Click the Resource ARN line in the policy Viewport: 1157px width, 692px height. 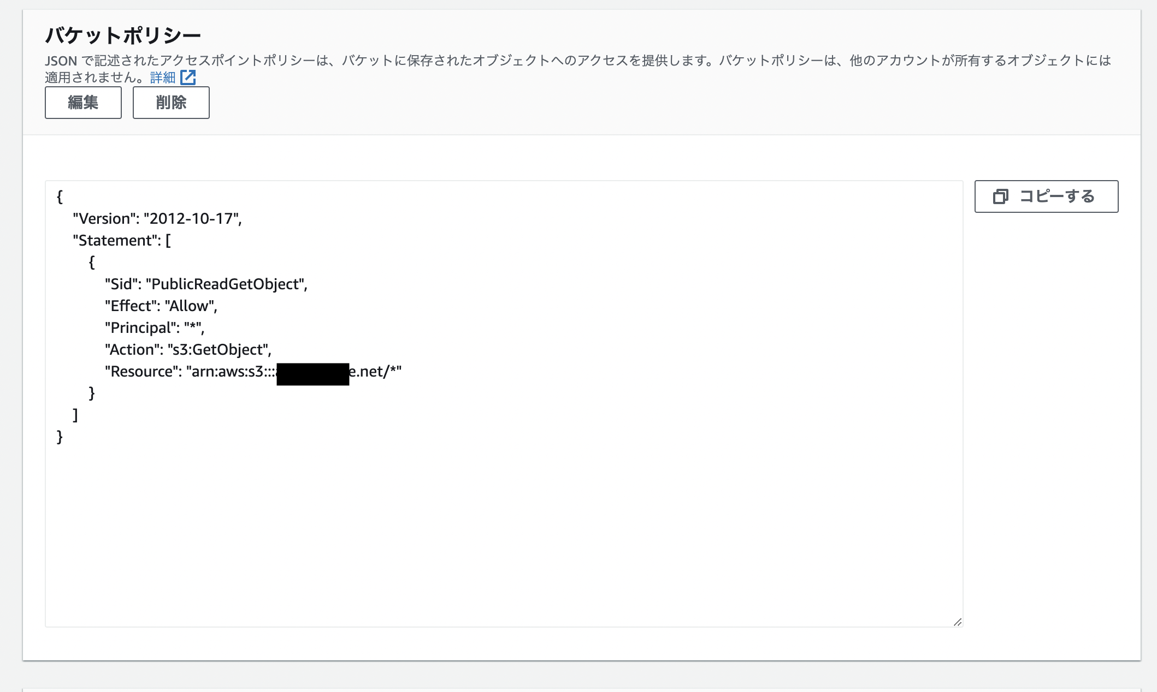tap(254, 372)
